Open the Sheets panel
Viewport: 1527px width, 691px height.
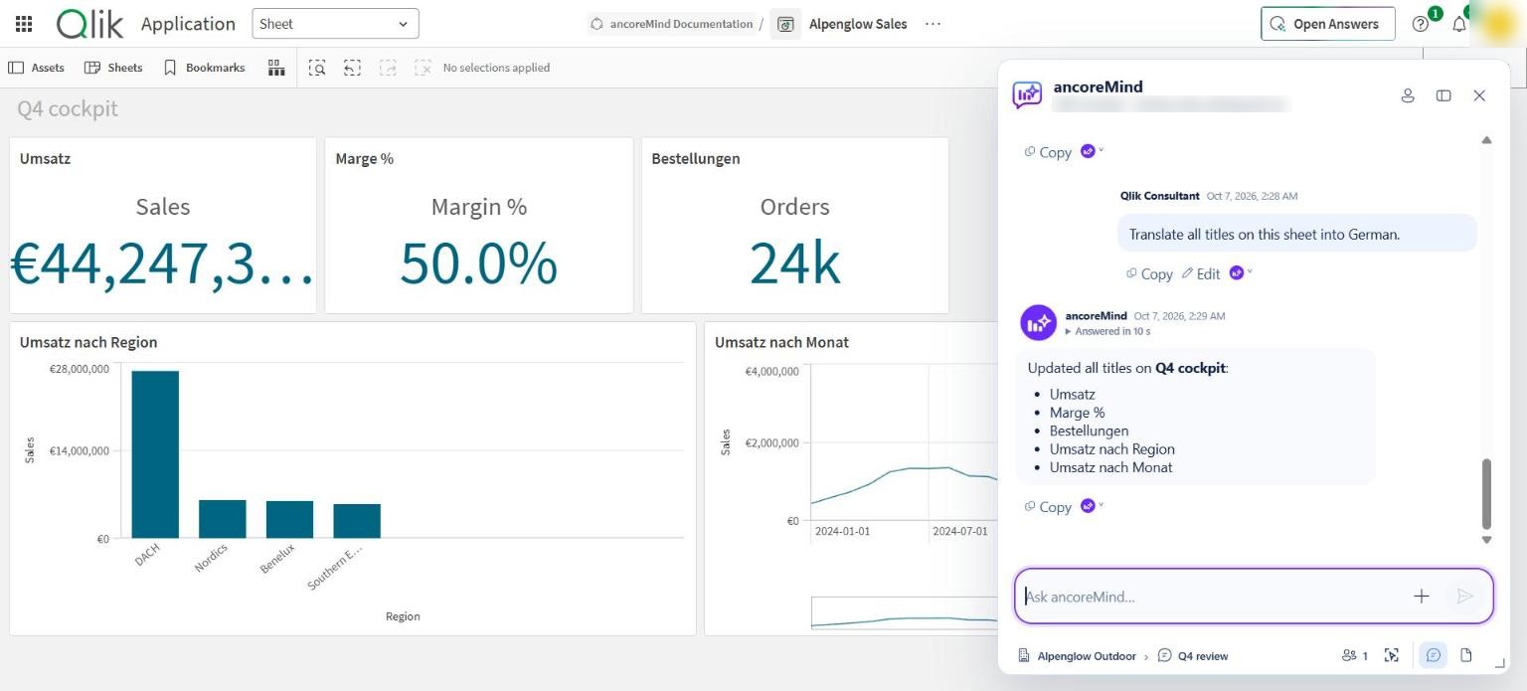tap(113, 68)
